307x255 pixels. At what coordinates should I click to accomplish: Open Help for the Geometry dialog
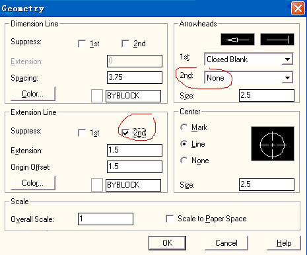pyautogui.click(x=284, y=243)
